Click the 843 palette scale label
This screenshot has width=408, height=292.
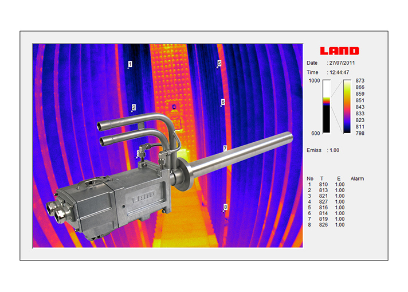coord(360,107)
